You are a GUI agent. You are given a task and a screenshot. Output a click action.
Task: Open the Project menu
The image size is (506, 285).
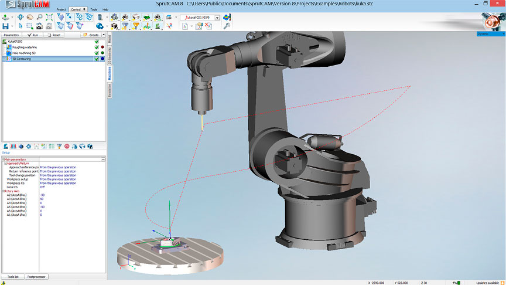[61, 9]
